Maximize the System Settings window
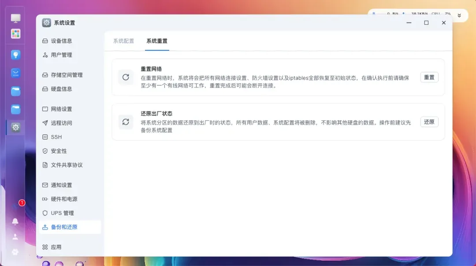 click(426, 23)
